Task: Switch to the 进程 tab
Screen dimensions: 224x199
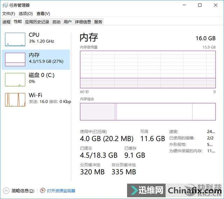Action: click(6, 22)
